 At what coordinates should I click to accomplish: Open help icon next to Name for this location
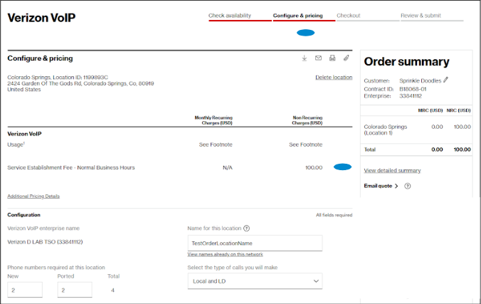tap(247, 229)
